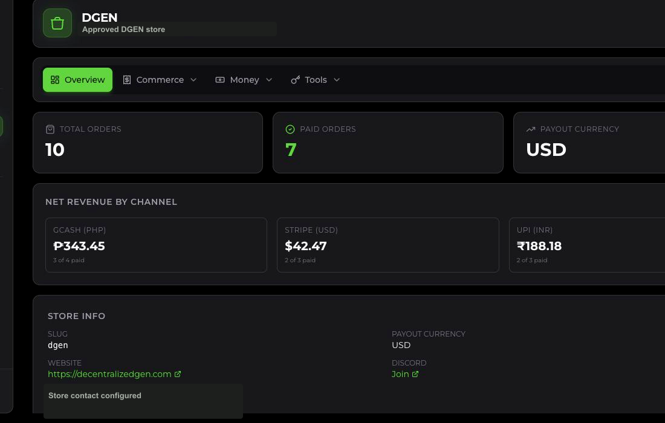Select the Store Info payout currency USD

[x=401, y=345]
